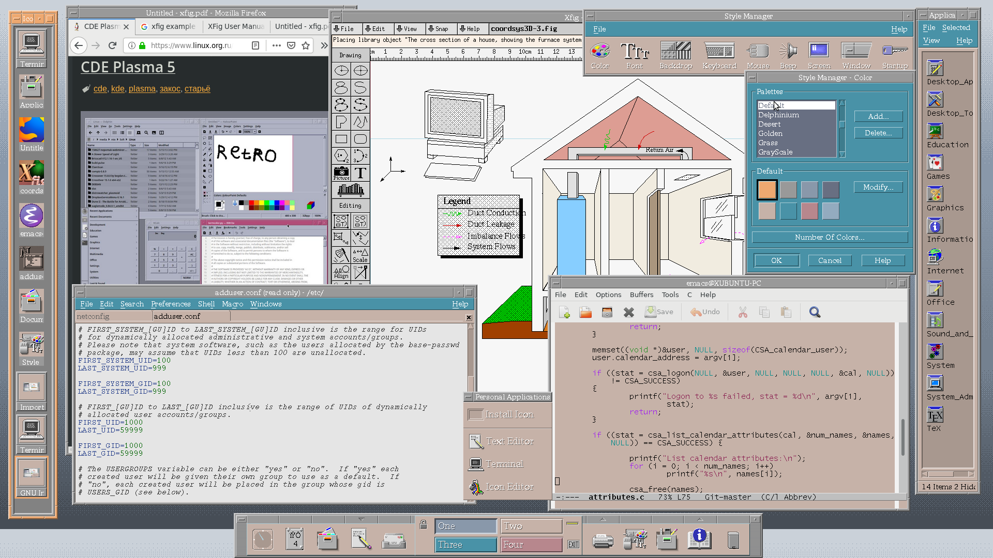The width and height of the screenshot is (993, 558).
Task: Click Number Of Colors... button
Action: click(x=830, y=237)
